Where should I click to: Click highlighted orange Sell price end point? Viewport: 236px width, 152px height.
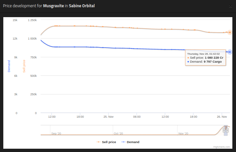pos(230,32)
